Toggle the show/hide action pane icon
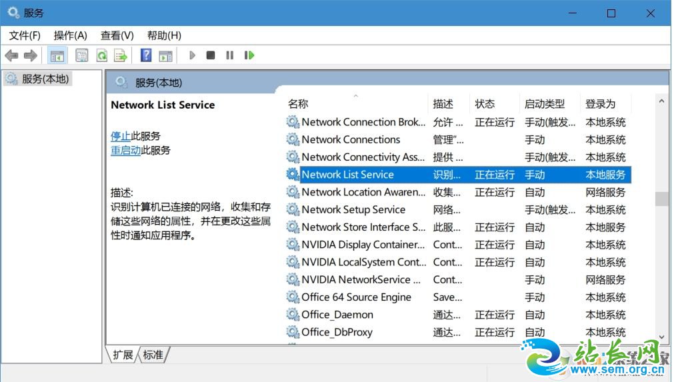This screenshot has width=674, height=382. pos(165,55)
